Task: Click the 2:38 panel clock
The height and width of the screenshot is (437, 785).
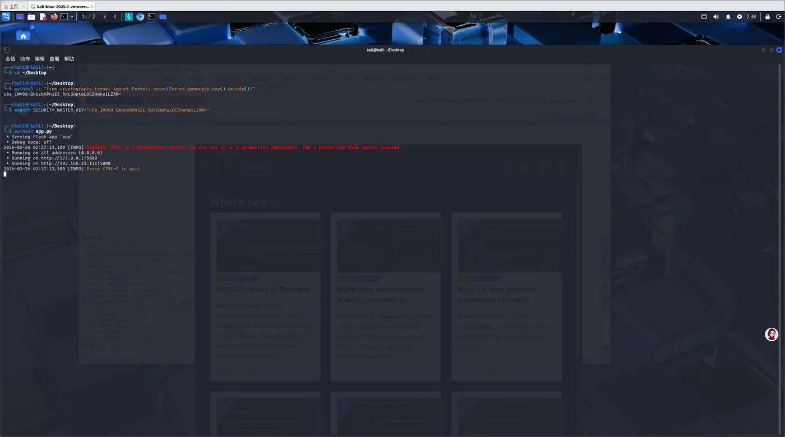Action: 751,17
